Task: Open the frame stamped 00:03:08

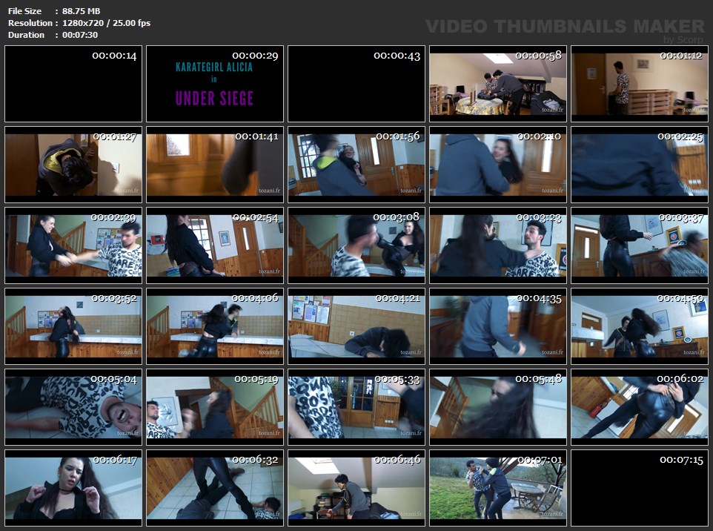Action: pyautogui.click(x=356, y=245)
